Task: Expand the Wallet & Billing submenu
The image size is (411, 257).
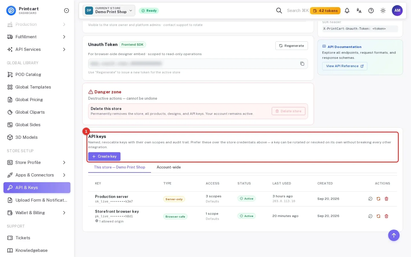Action: pos(37,213)
